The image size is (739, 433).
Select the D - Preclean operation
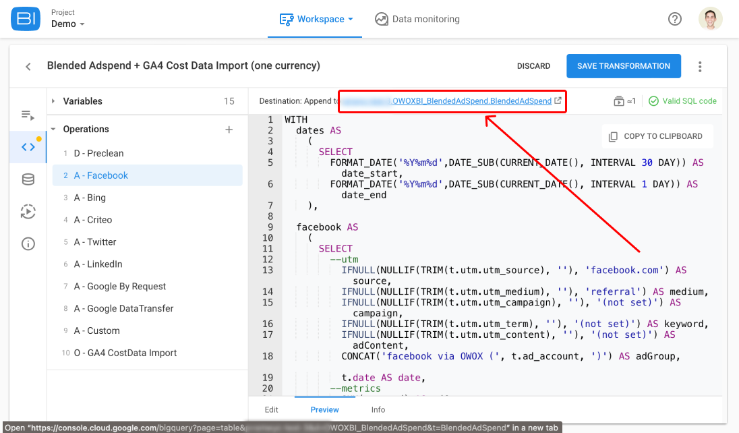click(148, 153)
